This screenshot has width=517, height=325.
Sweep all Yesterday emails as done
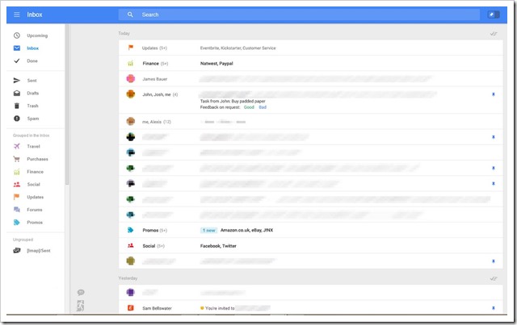(x=493, y=278)
